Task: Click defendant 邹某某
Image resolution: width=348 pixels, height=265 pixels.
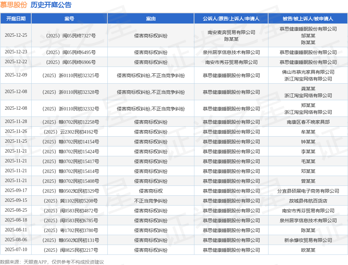Action: [308, 36]
